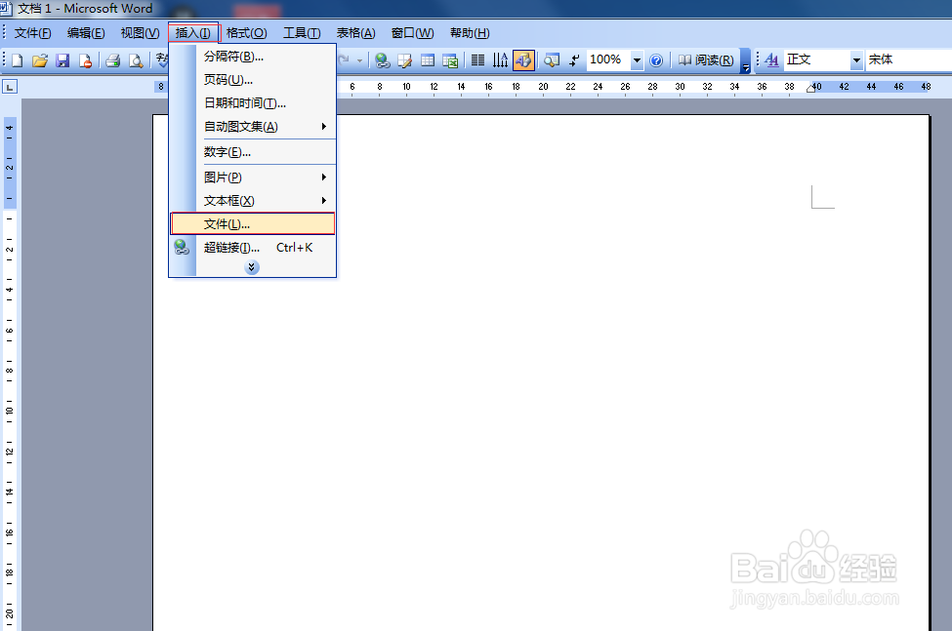Click the Columns icon
Image resolution: width=952 pixels, height=631 pixels.
coord(477,60)
